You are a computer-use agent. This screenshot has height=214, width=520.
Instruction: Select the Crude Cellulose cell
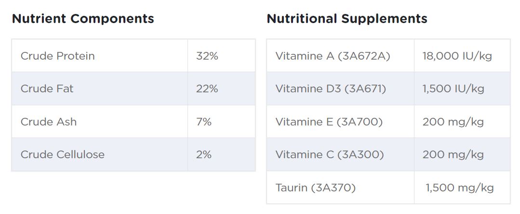tap(63, 154)
